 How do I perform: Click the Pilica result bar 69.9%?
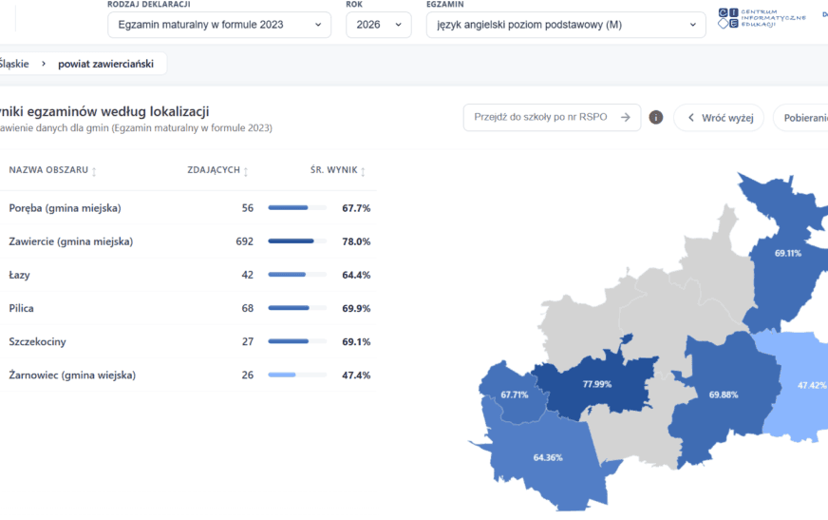click(x=297, y=308)
